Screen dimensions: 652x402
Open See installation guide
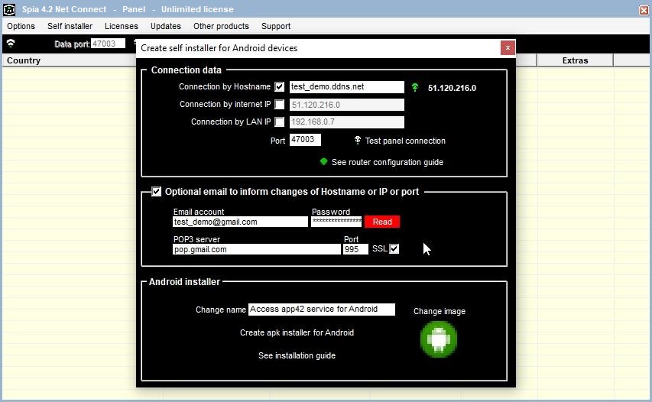tap(297, 355)
